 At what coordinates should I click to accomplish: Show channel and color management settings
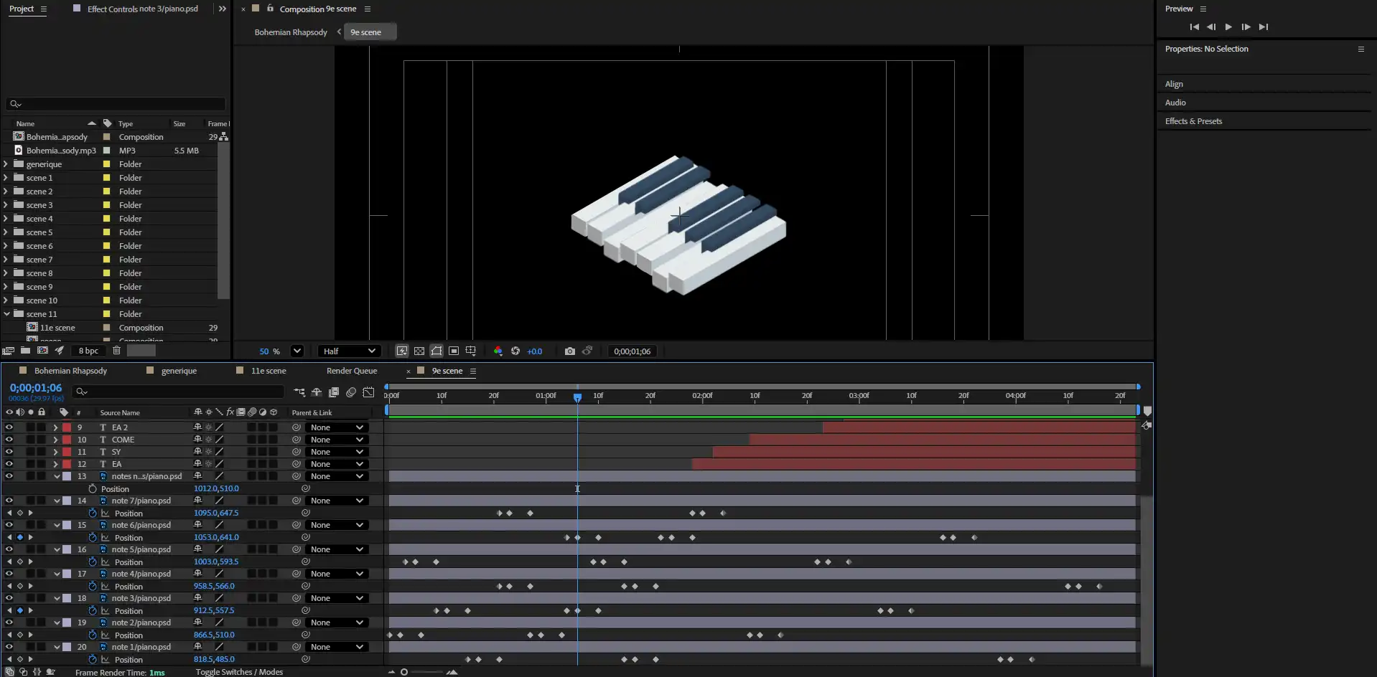[498, 351]
